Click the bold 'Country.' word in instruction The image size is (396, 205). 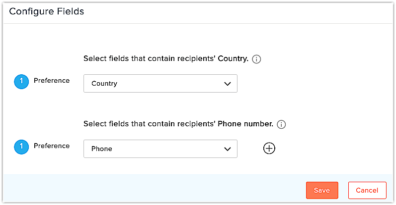[233, 58]
